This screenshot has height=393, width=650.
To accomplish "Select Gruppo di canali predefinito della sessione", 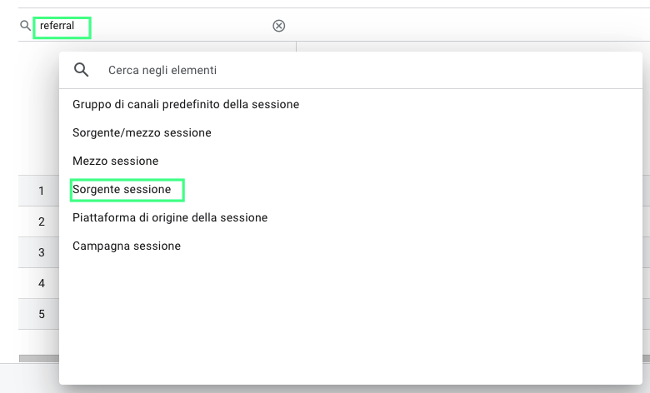I will (x=186, y=104).
